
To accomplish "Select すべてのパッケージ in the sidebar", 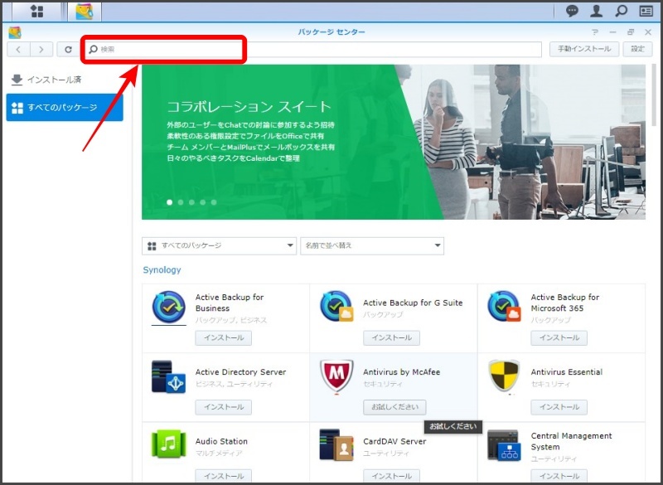I will [x=65, y=108].
